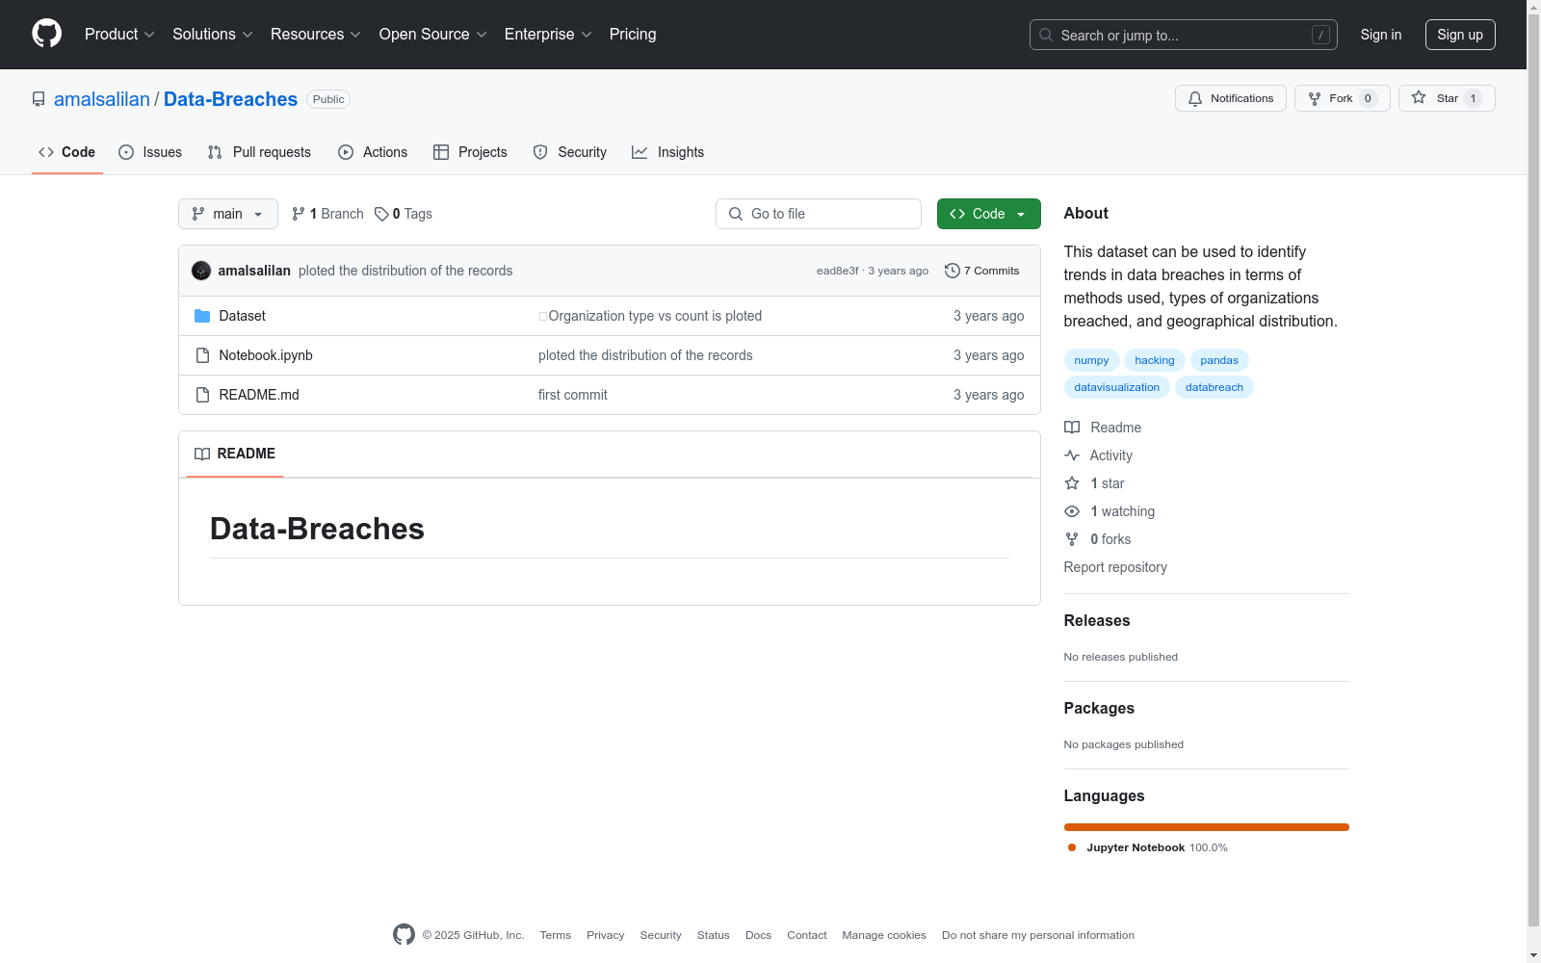Expand the Open Source menu
Image resolution: width=1541 pixels, height=963 pixels.
click(x=433, y=35)
